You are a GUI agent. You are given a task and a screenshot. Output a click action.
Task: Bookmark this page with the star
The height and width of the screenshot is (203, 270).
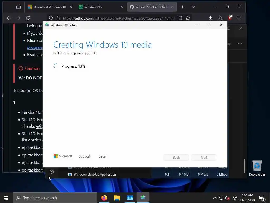pyautogui.click(x=188, y=18)
